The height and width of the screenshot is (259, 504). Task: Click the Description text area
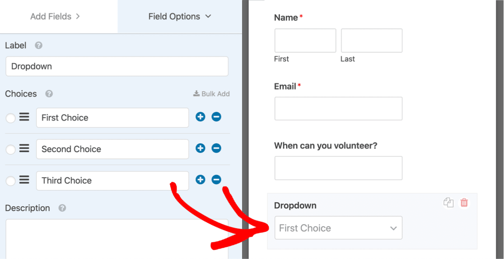117,238
